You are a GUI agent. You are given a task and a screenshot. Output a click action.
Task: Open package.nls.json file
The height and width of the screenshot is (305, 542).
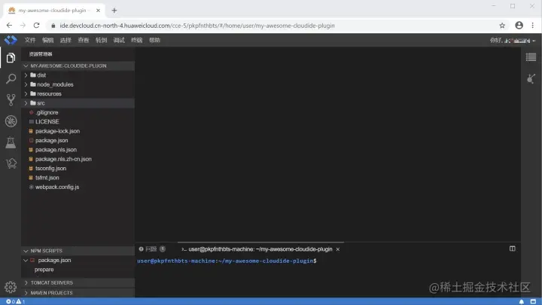(x=56, y=150)
